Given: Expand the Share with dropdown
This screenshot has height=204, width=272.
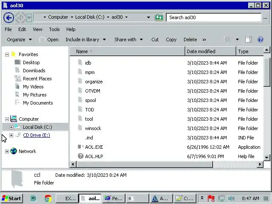Looking at the screenshot, I should [128, 40].
